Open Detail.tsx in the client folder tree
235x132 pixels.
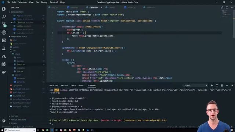point(21,65)
